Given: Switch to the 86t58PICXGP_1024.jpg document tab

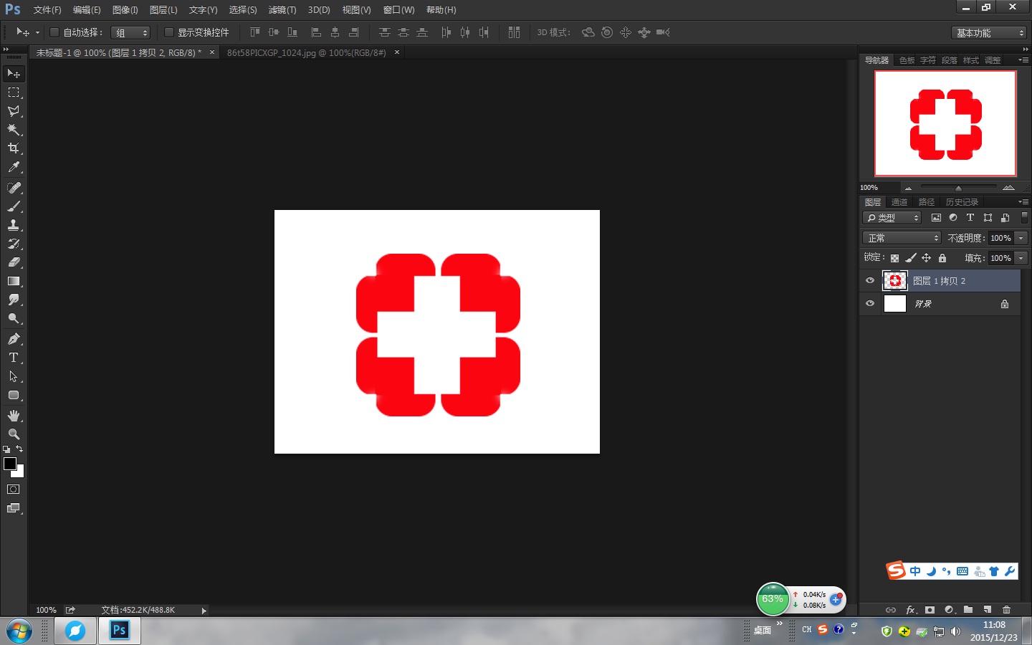Looking at the screenshot, I should (x=307, y=53).
